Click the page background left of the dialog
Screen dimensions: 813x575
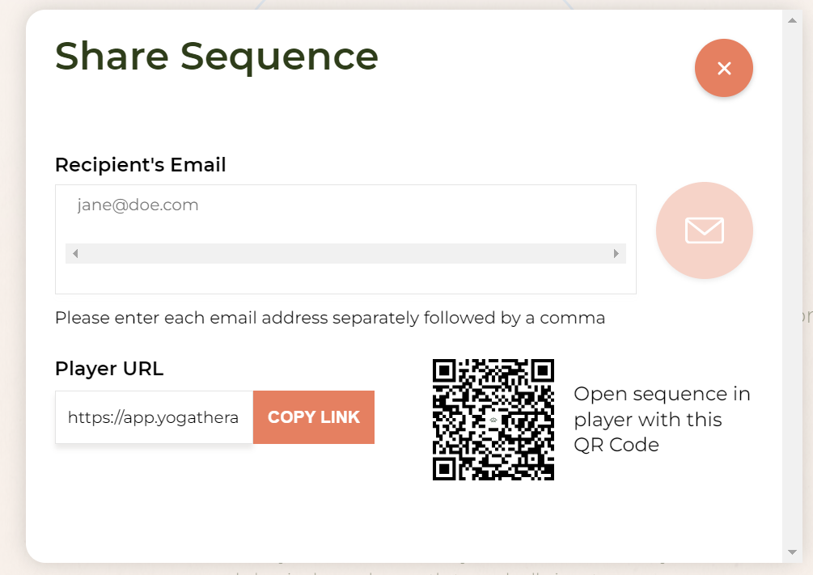[12, 286]
